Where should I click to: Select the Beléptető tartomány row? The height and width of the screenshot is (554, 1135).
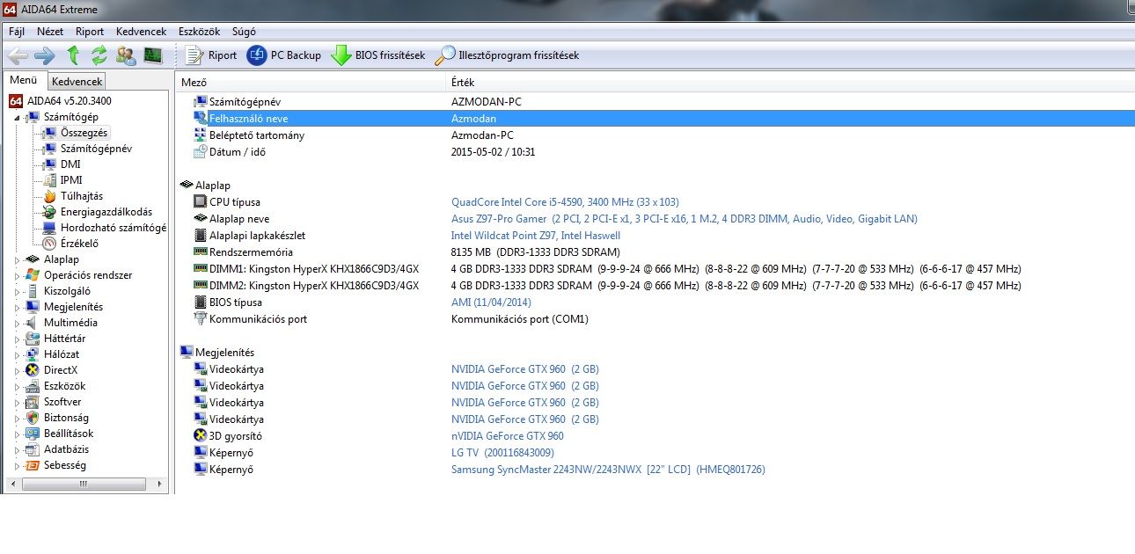(655, 135)
